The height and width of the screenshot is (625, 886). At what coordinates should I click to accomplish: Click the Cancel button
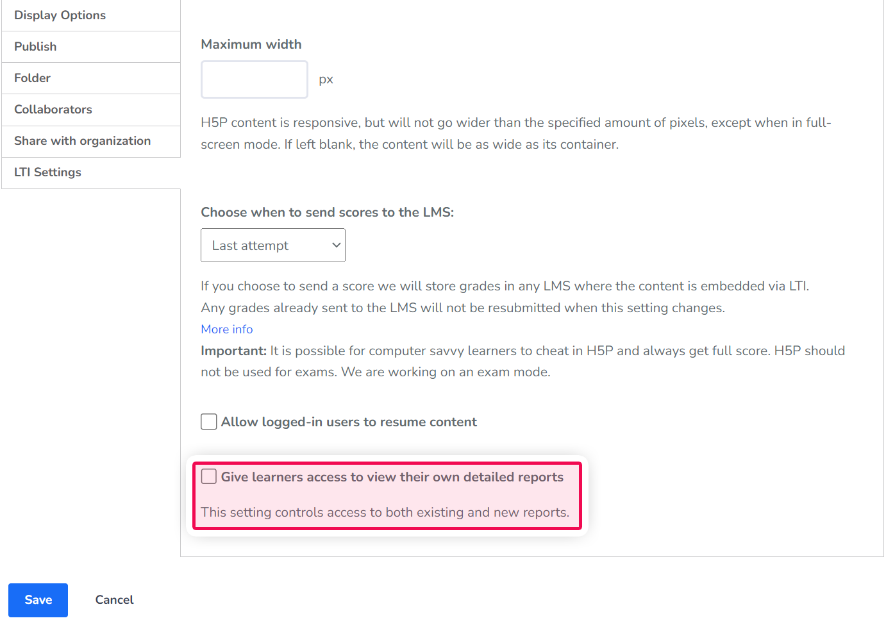[114, 599]
